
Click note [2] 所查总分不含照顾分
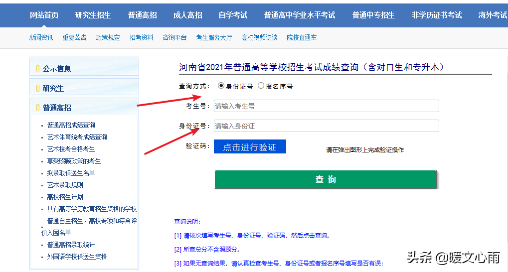point(207,249)
